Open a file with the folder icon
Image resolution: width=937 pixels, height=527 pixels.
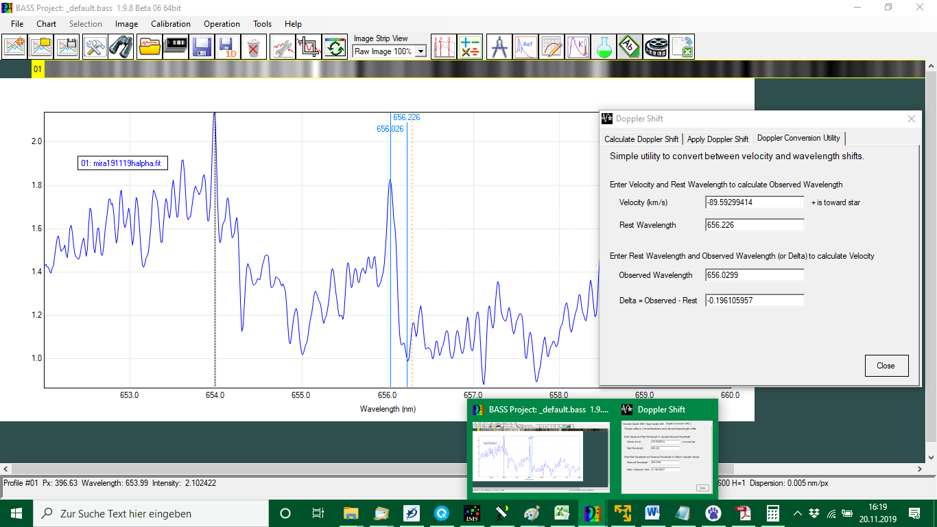[149, 47]
